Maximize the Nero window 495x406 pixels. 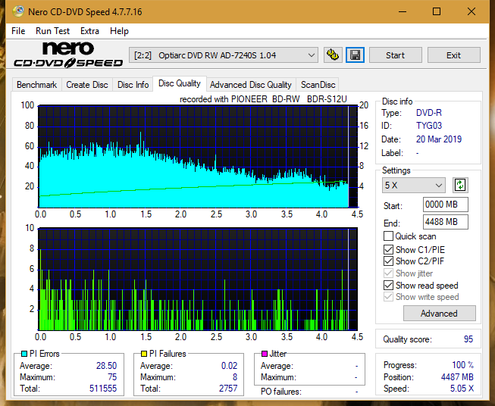pos(437,11)
